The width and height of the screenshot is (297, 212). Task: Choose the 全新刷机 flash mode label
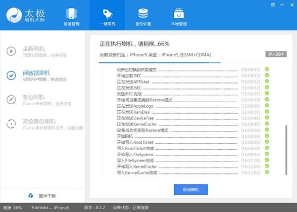pyautogui.click(x=34, y=48)
